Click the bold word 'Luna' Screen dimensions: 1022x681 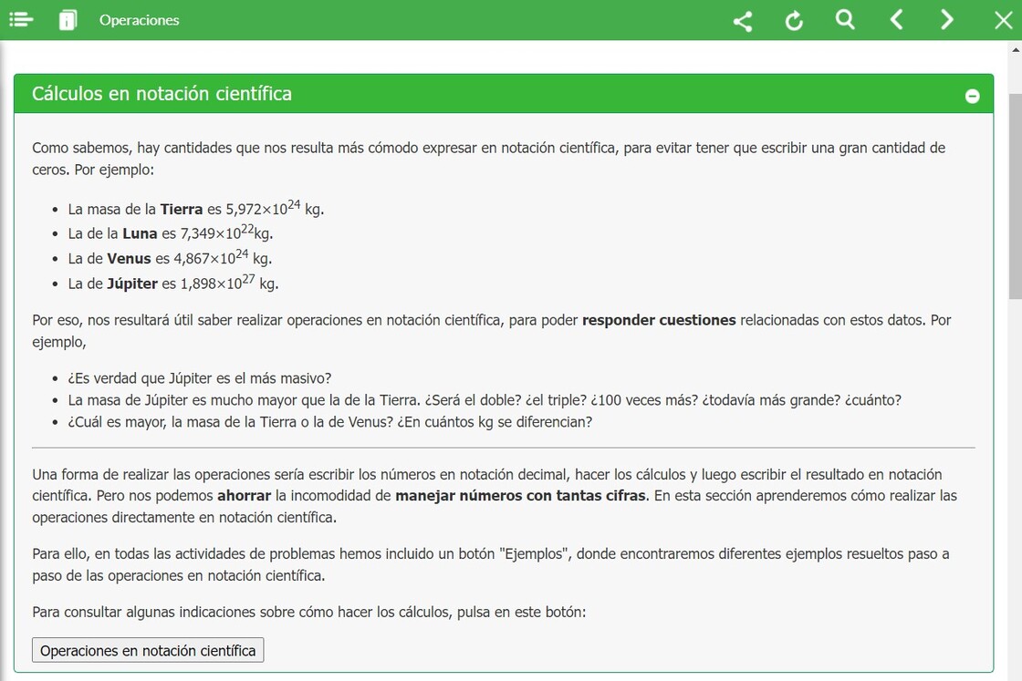(x=140, y=233)
